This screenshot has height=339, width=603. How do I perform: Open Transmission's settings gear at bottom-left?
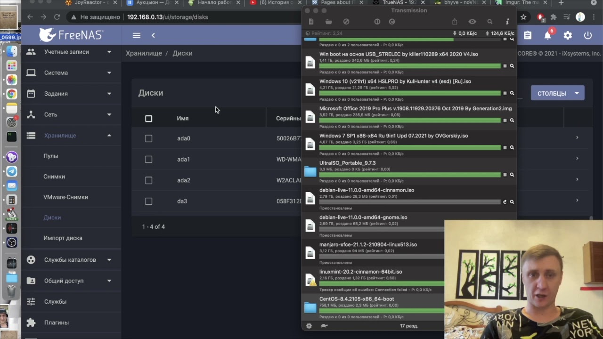click(x=309, y=325)
